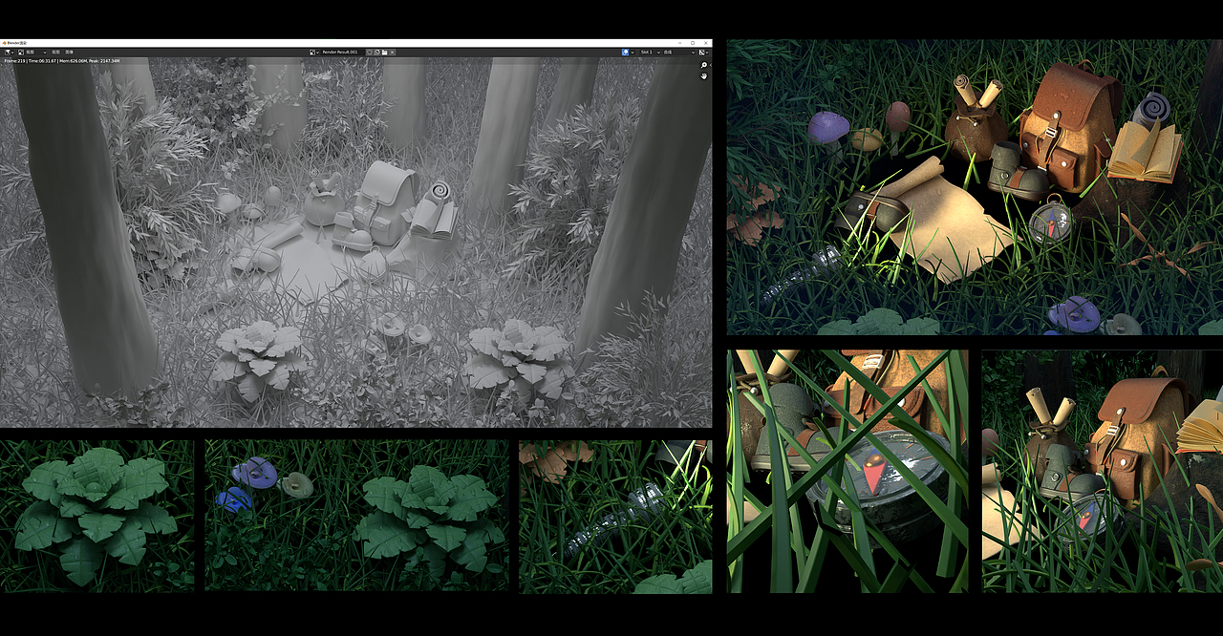This screenshot has height=636, width=1223.
Task: Minimize the Blender render window
Action: pos(680,43)
